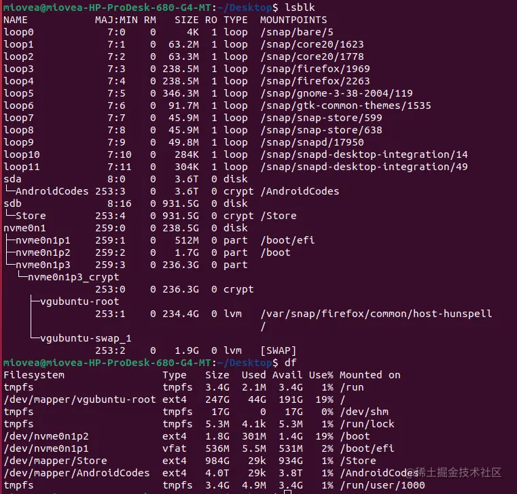Click the 2% usage value
Viewport: 517px width, 494px height.
(327, 448)
